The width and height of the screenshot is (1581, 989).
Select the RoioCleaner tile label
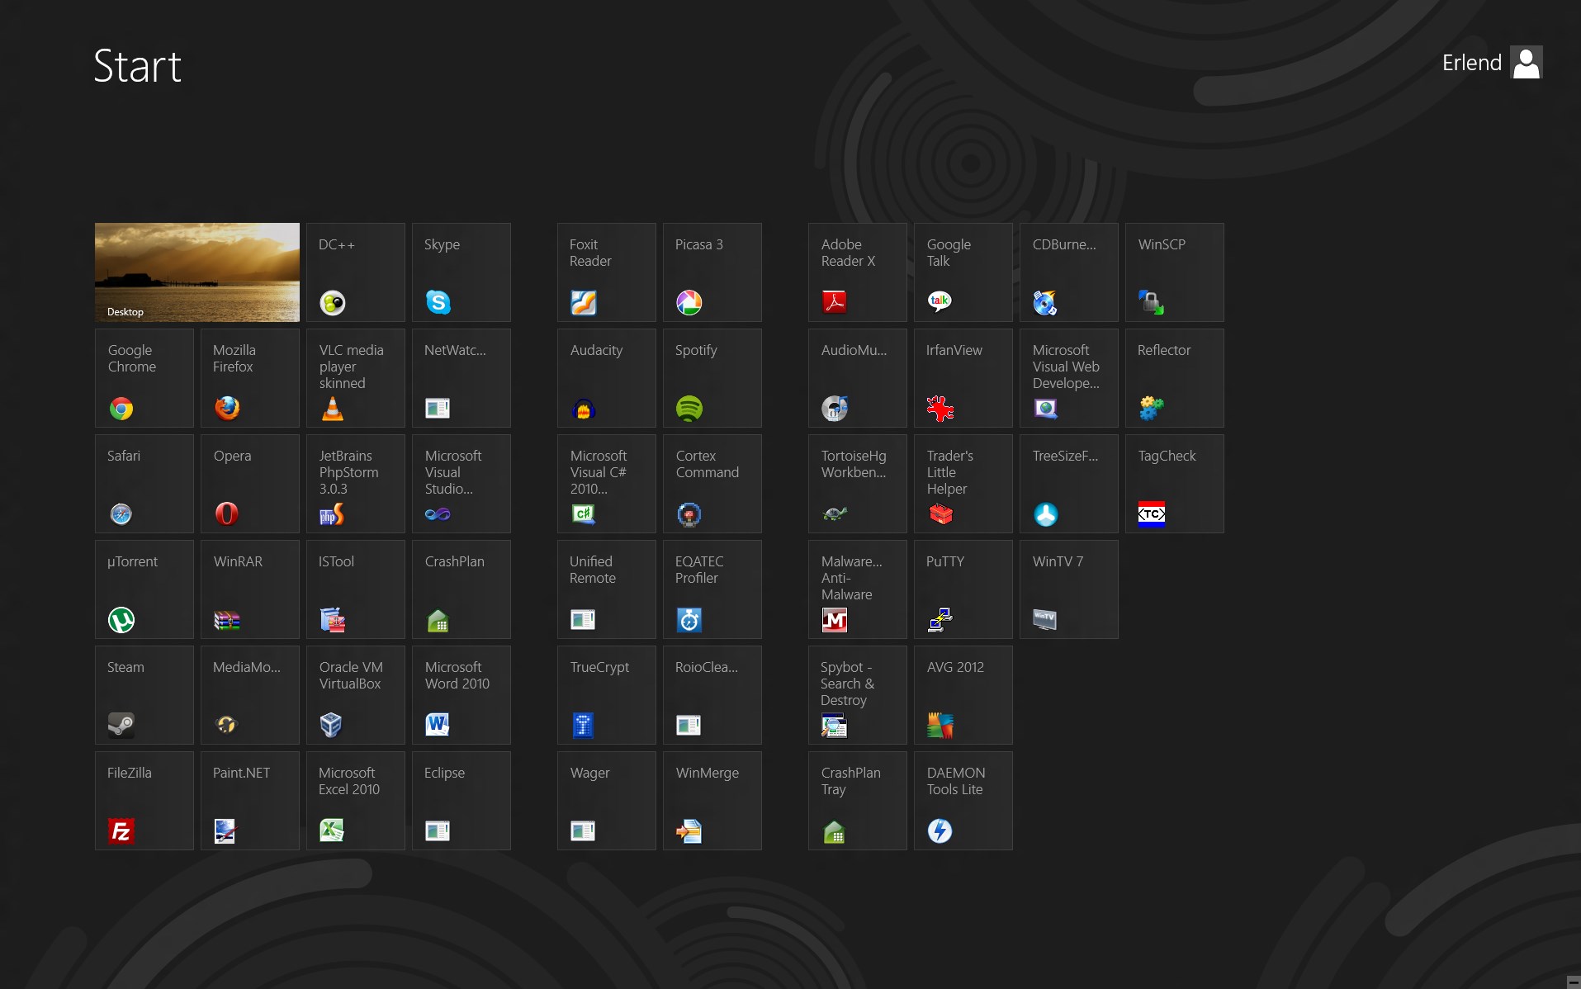click(x=707, y=667)
